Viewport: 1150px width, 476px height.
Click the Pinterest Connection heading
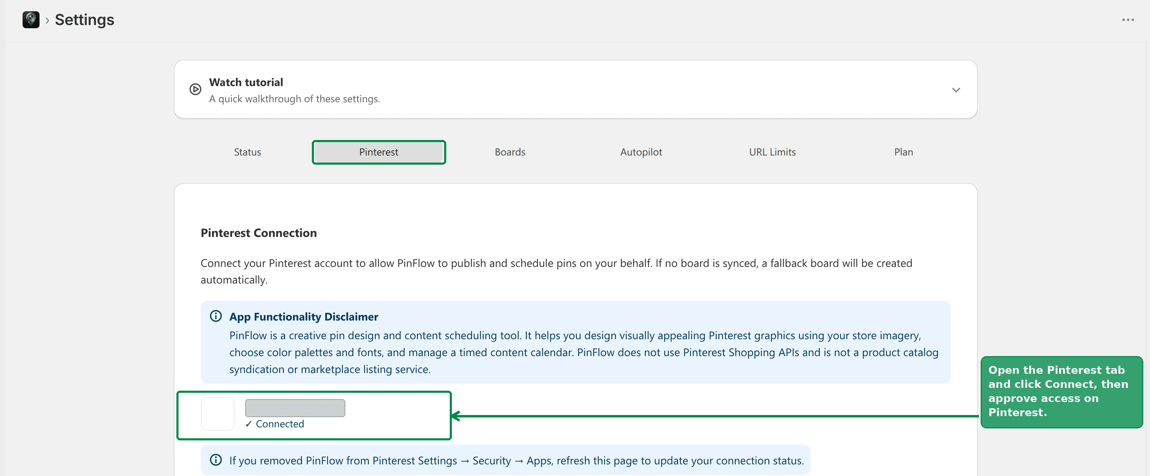coord(259,233)
